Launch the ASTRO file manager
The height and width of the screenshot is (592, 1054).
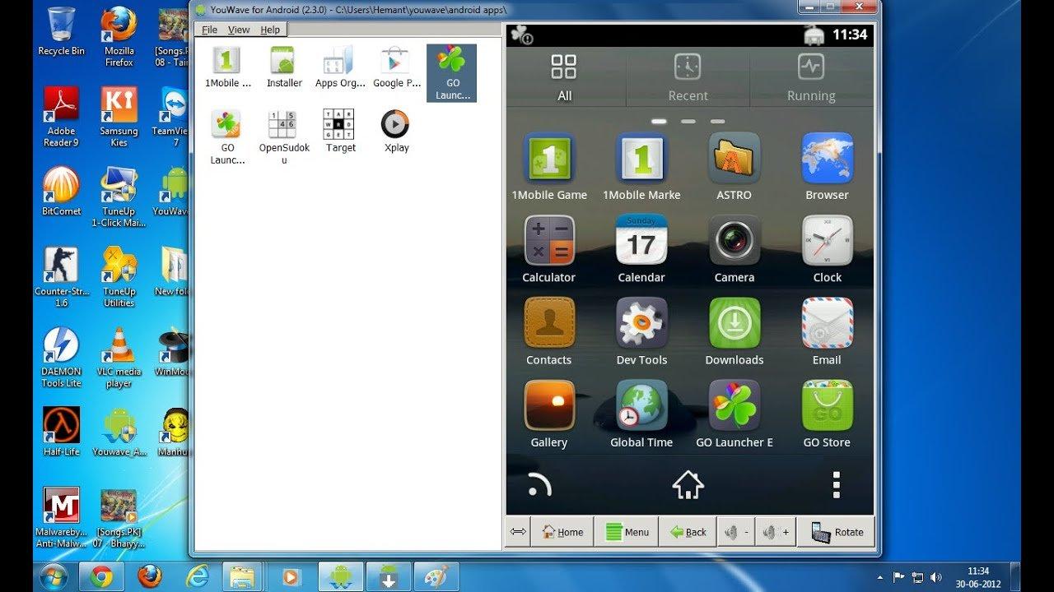(x=734, y=158)
